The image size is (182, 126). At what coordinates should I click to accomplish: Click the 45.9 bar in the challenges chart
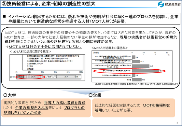point(146,71)
